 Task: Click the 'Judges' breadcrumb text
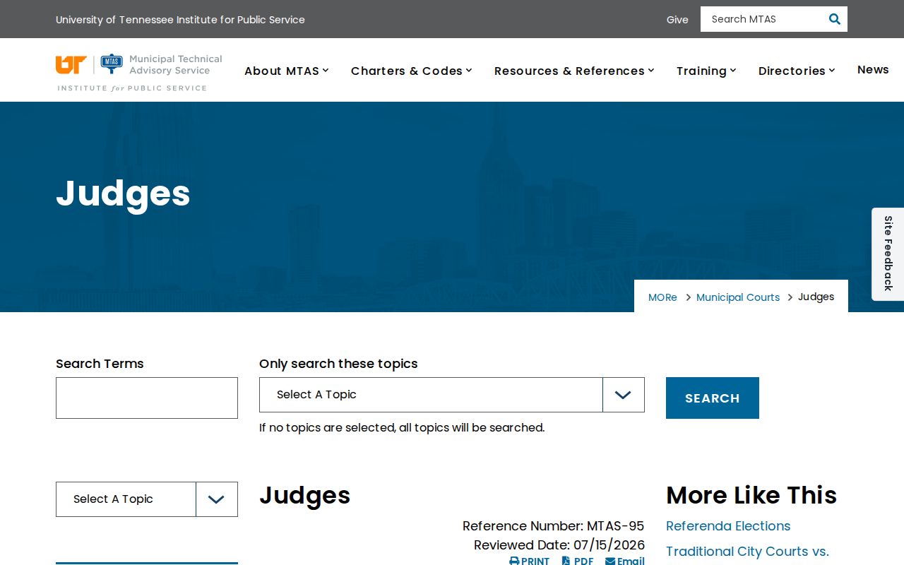(816, 297)
